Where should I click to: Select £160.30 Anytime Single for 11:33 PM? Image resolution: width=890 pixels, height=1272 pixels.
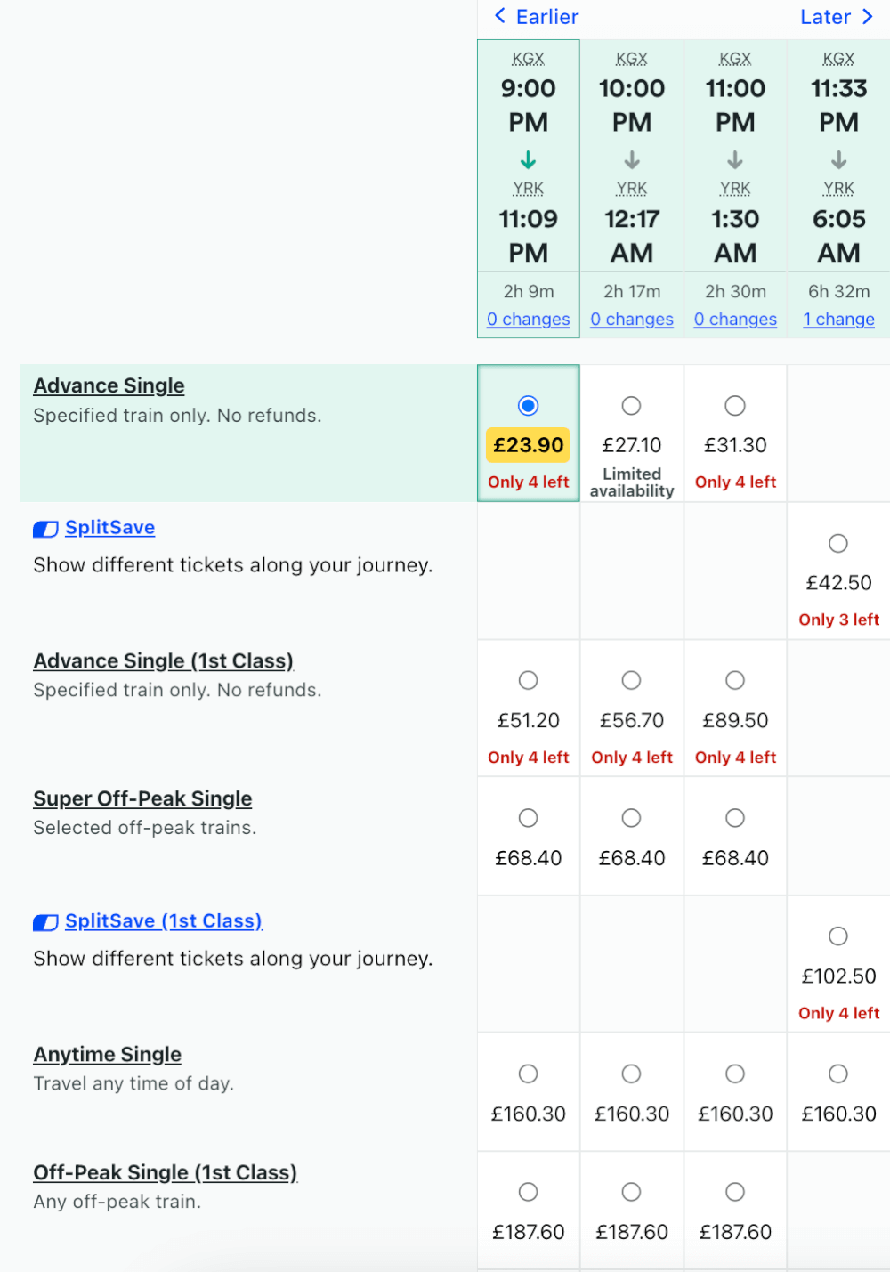(838, 1074)
